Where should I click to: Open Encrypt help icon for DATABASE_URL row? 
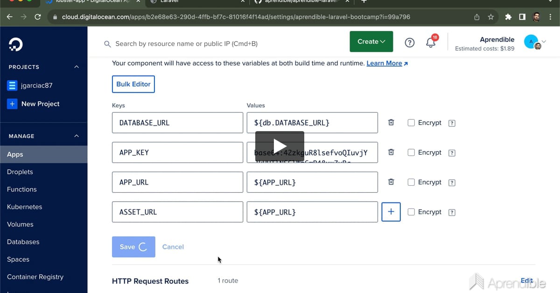[452, 123]
